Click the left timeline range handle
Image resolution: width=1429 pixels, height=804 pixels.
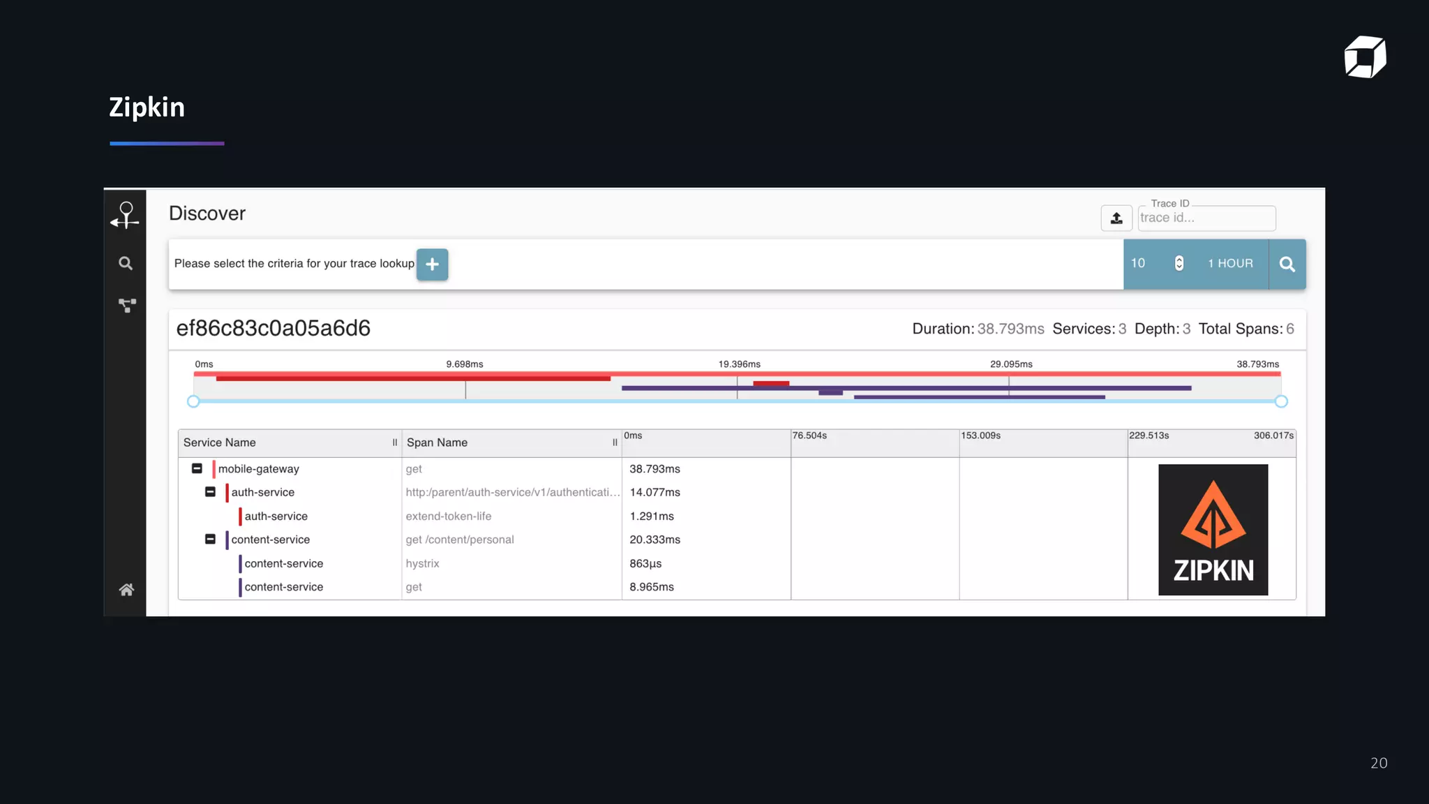click(193, 401)
